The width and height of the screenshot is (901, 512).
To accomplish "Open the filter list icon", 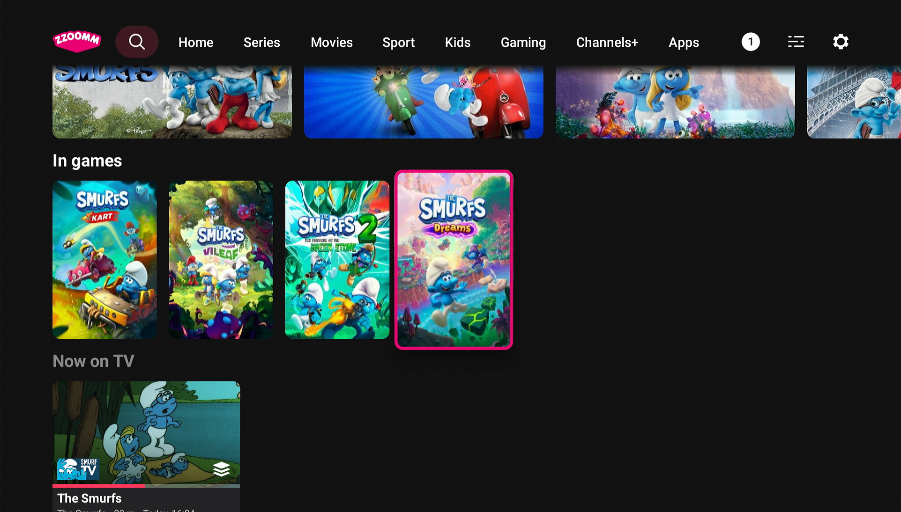I will [796, 42].
